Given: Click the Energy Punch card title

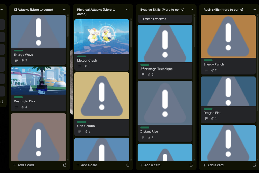Looking at the screenshot, I should tap(214, 64).
